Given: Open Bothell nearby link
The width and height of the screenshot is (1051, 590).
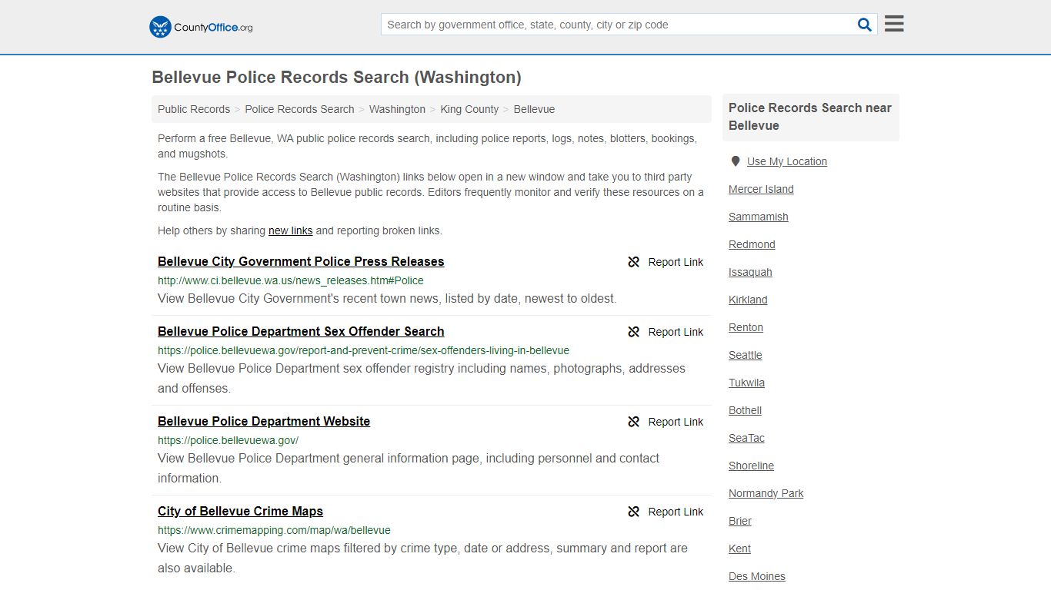Looking at the screenshot, I should (745, 410).
